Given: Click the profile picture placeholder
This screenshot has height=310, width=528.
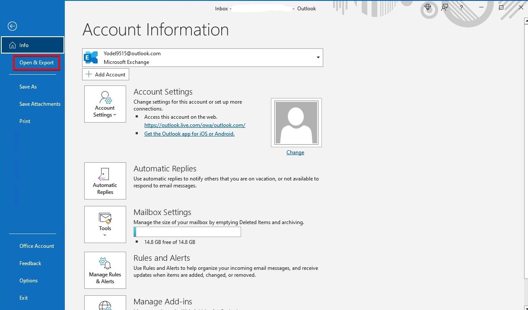Looking at the screenshot, I should [296, 123].
